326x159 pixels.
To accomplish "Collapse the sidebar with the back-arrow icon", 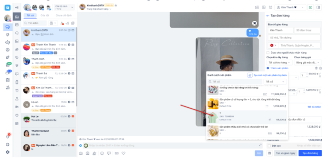I will point(17,7).
